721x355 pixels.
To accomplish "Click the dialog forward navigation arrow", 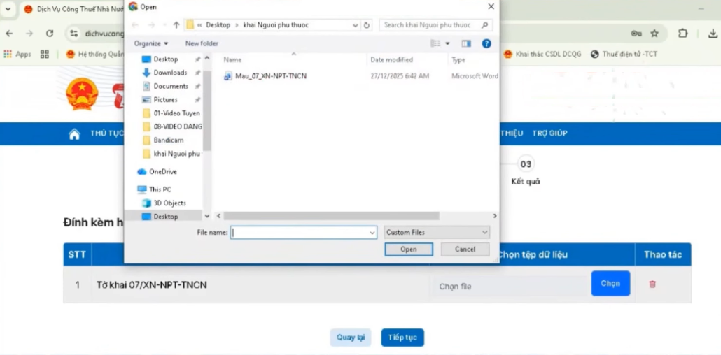I will coord(152,25).
